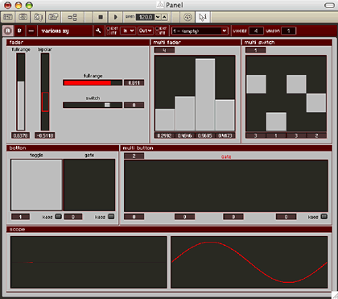Screen dimensions: 338x299
Task: Start playback with the Play button
Action: click(115, 17)
